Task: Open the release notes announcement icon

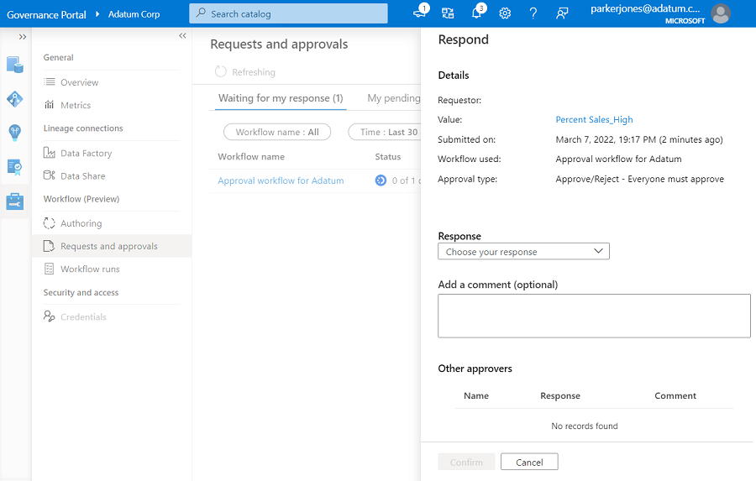Action: point(420,13)
